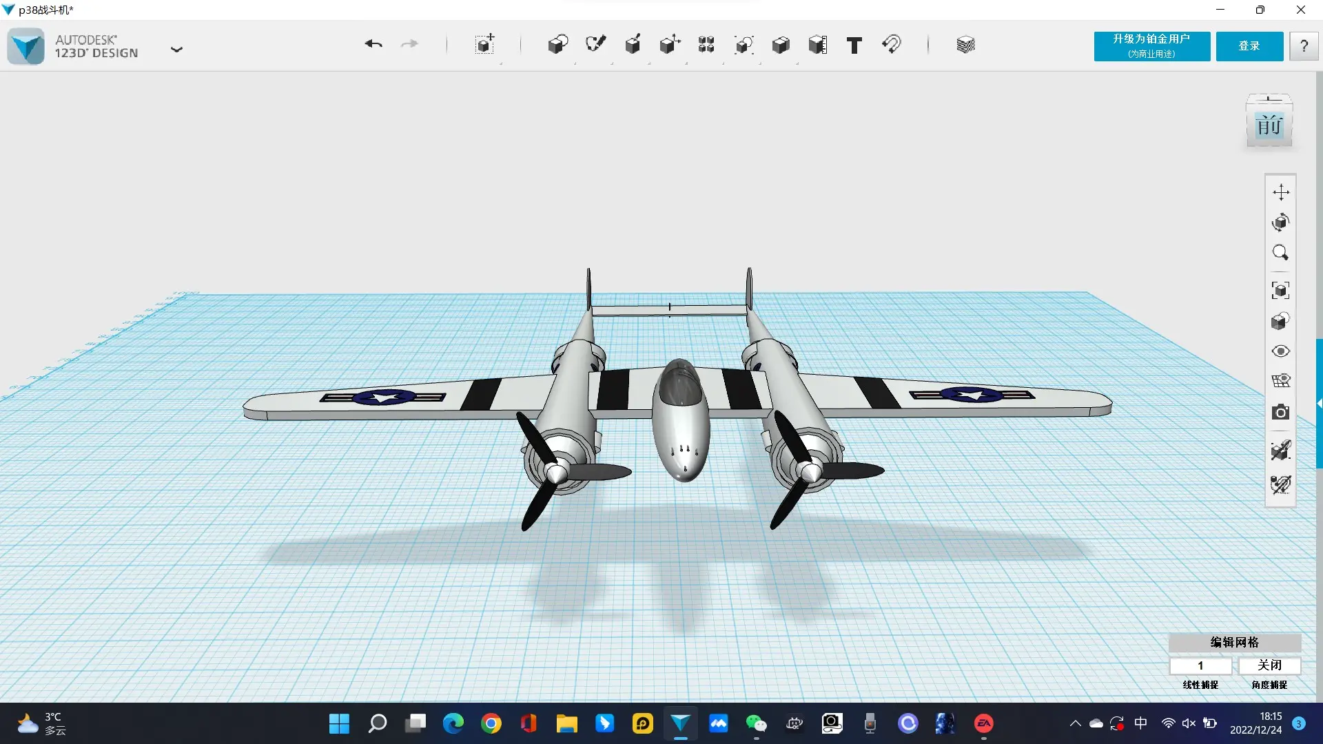Select the Zoom magnifier tool
This screenshot has width=1323, height=744.
pyautogui.click(x=1281, y=253)
